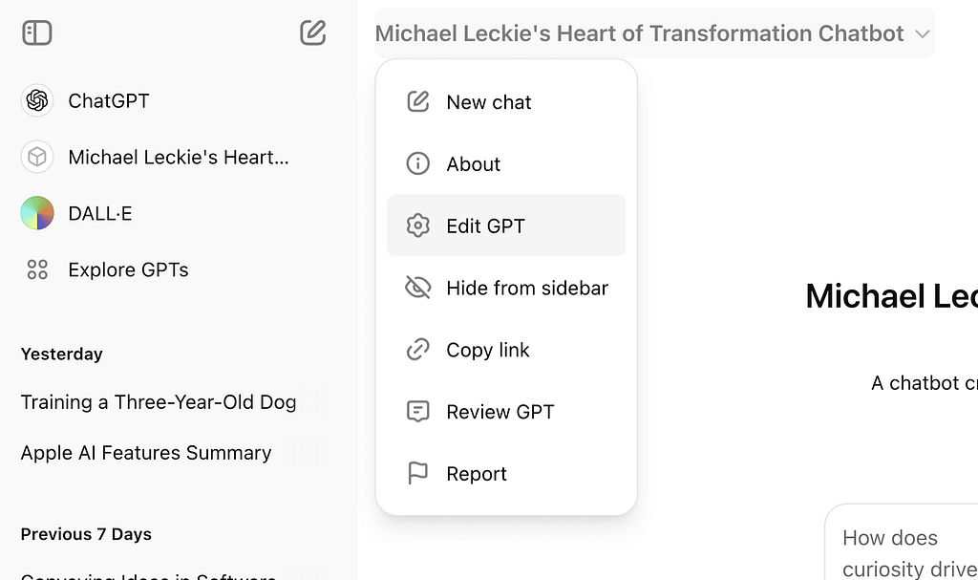This screenshot has height=580, width=978.
Task: Click the link icon beside Copy link
Action: (x=418, y=350)
